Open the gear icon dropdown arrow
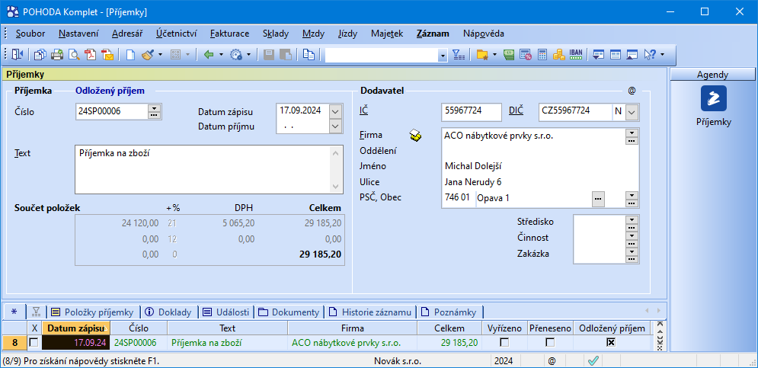The height and width of the screenshot is (368, 758). (x=248, y=55)
